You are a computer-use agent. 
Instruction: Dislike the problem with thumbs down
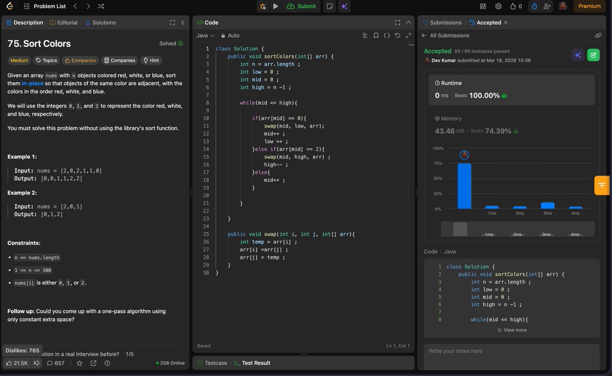click(36, 363)
